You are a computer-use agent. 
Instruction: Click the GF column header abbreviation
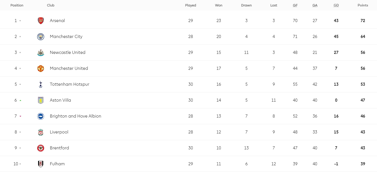(295, 5)
